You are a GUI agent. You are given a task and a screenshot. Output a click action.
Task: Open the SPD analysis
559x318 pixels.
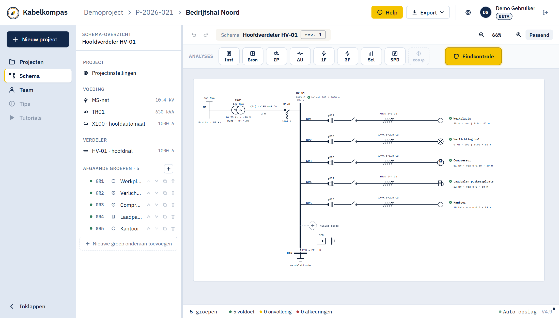(395, 56)
